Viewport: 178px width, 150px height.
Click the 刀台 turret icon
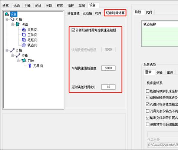(24, 60)
